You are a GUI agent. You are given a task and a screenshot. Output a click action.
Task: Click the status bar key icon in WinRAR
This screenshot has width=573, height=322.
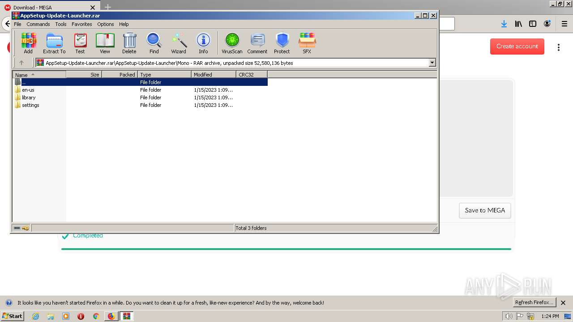click(x=26, y=228)
